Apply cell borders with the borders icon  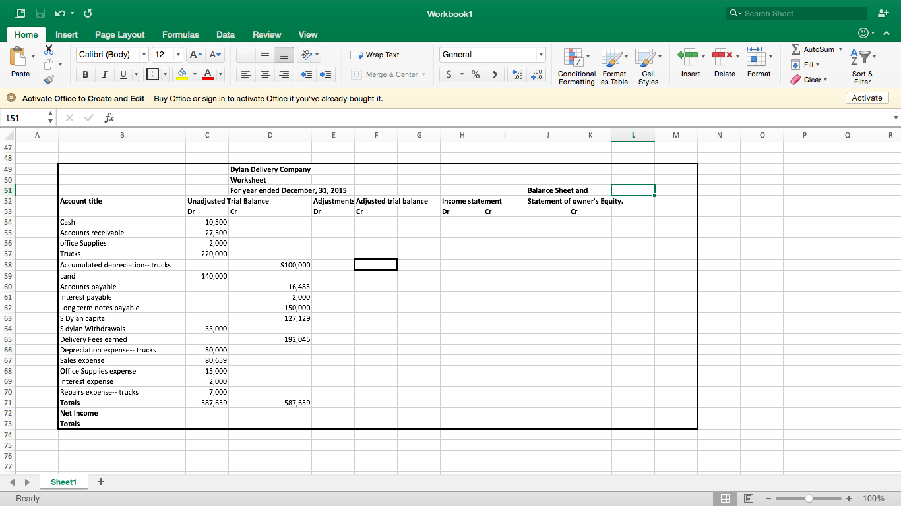click(x=152, y=74)
